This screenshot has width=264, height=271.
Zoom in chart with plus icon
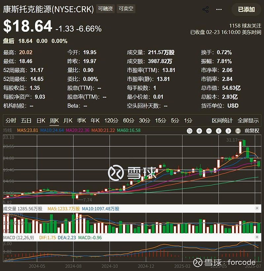coord(199,131)
